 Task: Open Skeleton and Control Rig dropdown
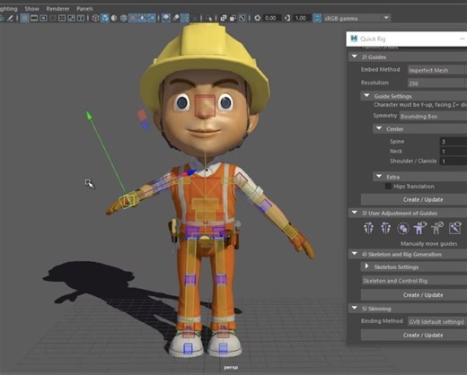click(x=414, y=281)
